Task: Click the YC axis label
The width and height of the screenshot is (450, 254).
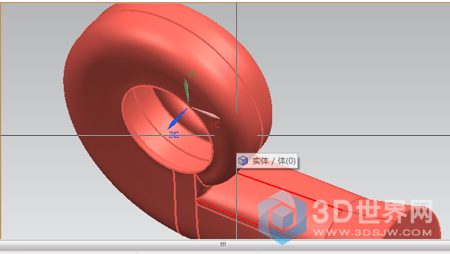Action: pos(192,75)
